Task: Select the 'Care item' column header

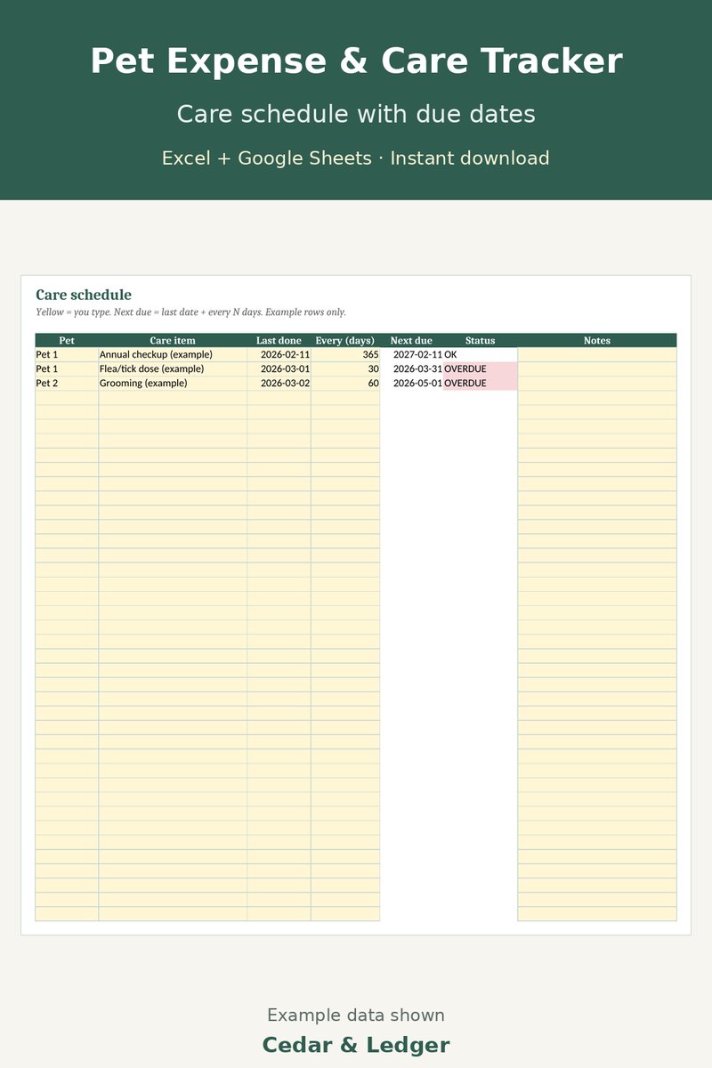Action: click(x=173, y=340)
